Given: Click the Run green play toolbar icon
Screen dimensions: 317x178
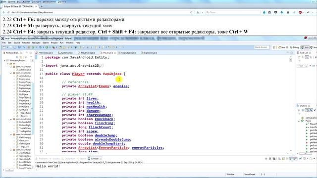Looking at the screenshot, I should (x=47, y=47).
